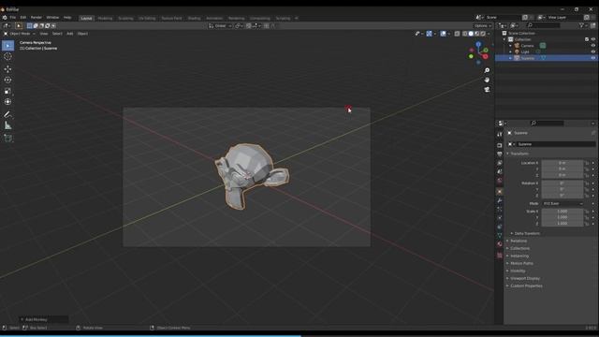The height and width of the screenshot is (337, 599).
Task: Open the Object Mode dropdown
Action: (20, 34)
